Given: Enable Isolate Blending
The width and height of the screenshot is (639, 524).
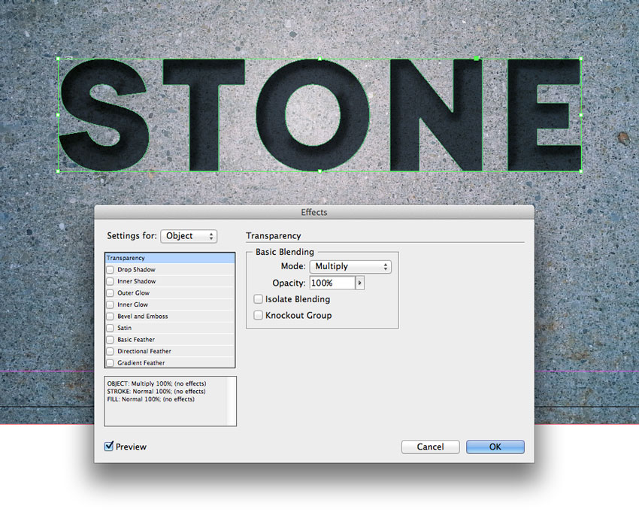Looking at the screenshot, I should point(259,299).
